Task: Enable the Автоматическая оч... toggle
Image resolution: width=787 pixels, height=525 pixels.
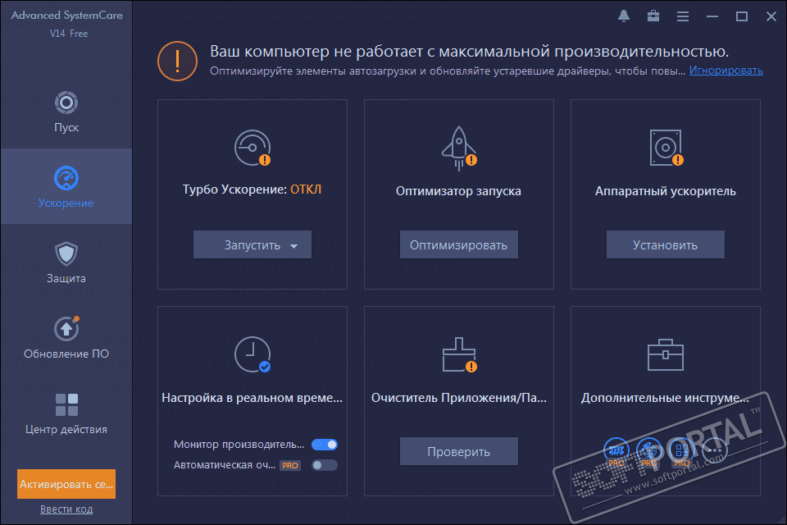Action: (325, 465)
